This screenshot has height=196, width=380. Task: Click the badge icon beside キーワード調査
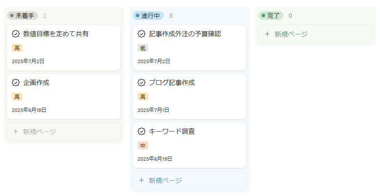coord(141,132)
